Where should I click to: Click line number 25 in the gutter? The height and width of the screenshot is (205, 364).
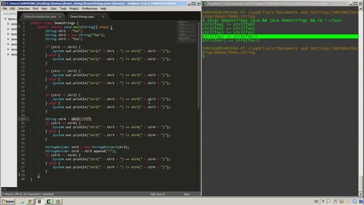(23, 119)
